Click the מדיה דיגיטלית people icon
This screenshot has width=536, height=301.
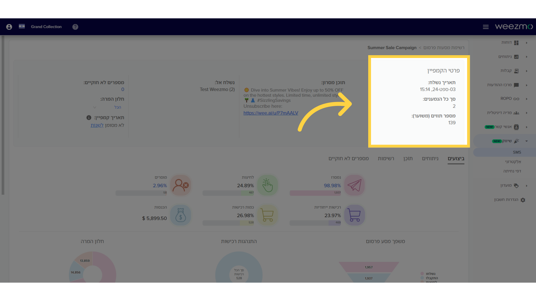click(x=516, y=113)
